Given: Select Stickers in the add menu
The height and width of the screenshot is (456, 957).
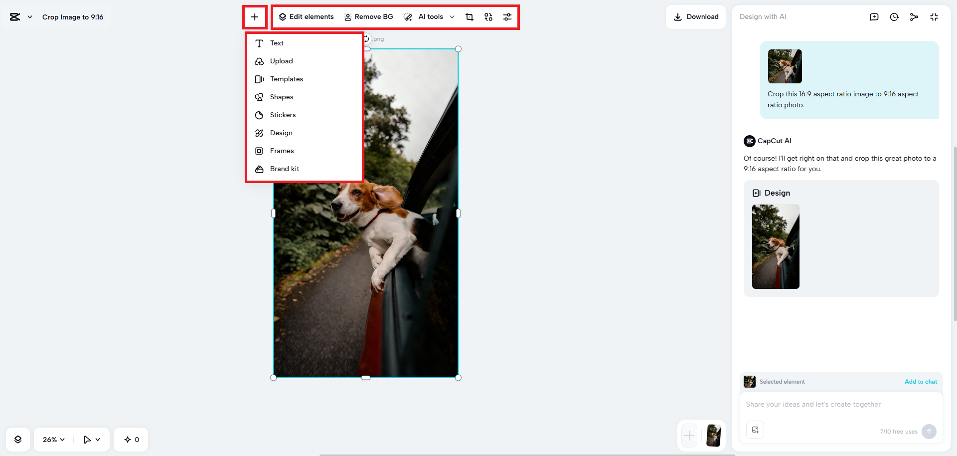Looking at the screenshot, I should click(283, 115).
